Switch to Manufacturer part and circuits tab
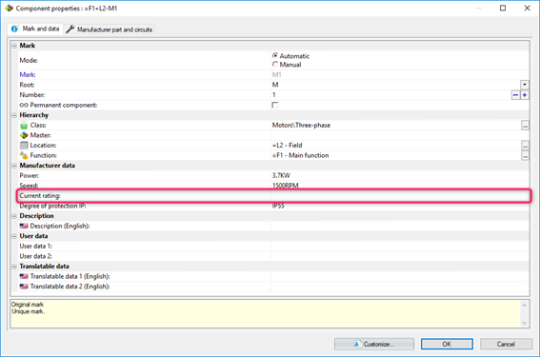Screen dimensions: 540x357 pos(110,30)
